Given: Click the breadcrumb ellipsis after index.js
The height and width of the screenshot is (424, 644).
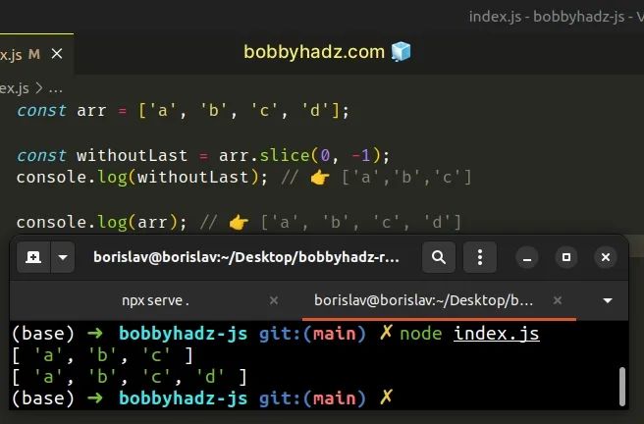Looking at the screenshot, I should pyautogui.click(x=55, y=88).
